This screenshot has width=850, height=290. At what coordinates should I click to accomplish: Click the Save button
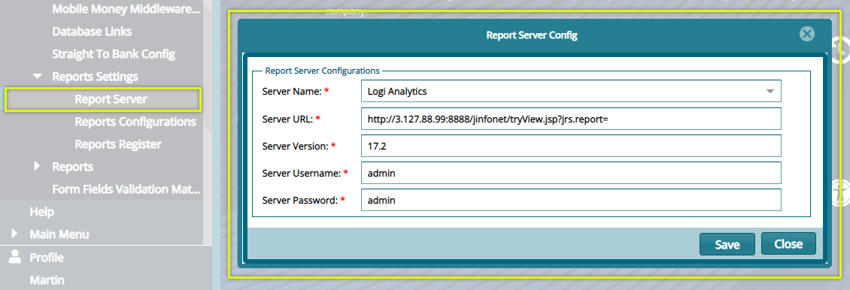[x=727, y=244]
